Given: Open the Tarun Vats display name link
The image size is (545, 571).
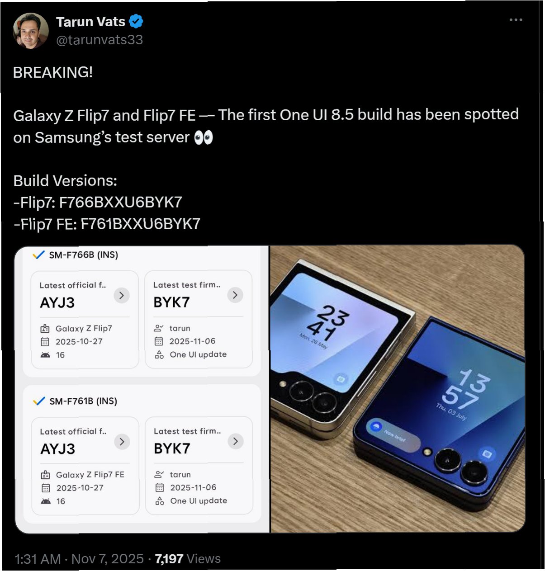Looking at the screenshot, I should tap(90, 21).
